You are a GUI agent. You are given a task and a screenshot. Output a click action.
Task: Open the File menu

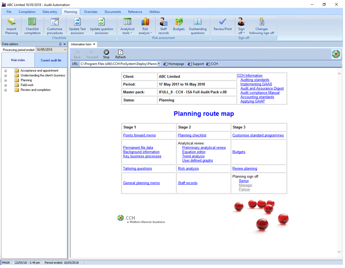(9, 12)
